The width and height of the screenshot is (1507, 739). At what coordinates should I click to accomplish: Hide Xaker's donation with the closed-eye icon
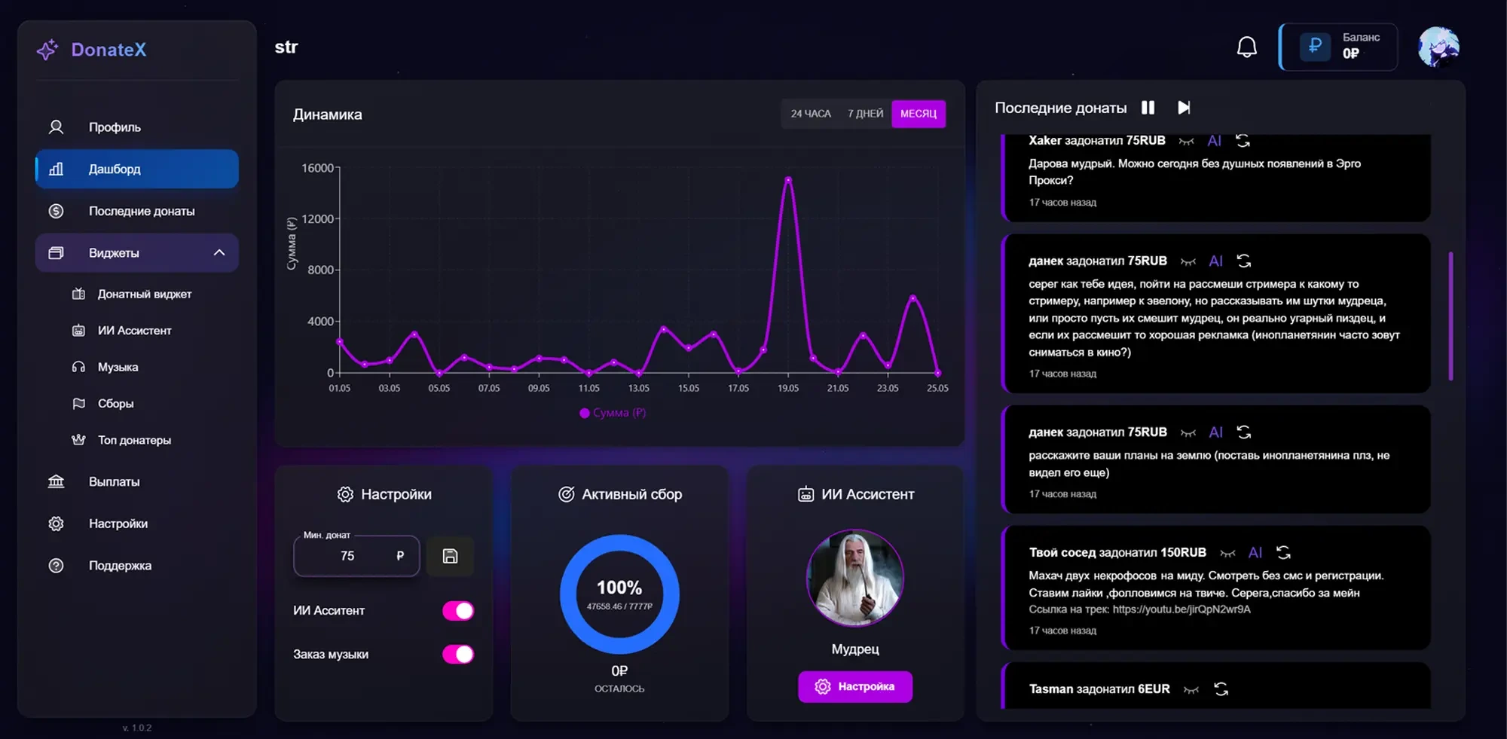point(1187,141)
